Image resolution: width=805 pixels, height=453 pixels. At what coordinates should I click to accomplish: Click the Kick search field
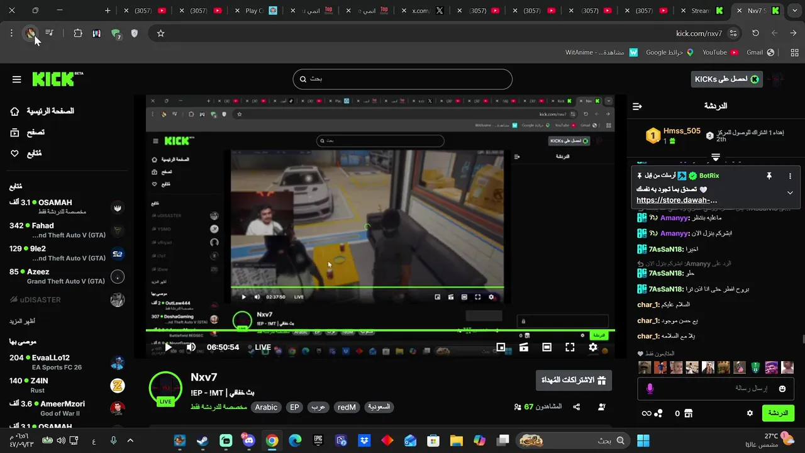402,79
